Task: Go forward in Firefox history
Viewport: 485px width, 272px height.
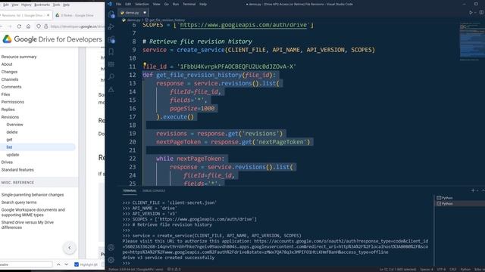Action: coord(10,26)
